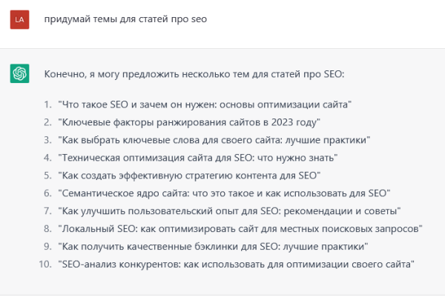Screen dimensions: 445x303
Task: Click list item 1 "Что такое SEO и зачем он нужен"
Action: coord(204,104)
